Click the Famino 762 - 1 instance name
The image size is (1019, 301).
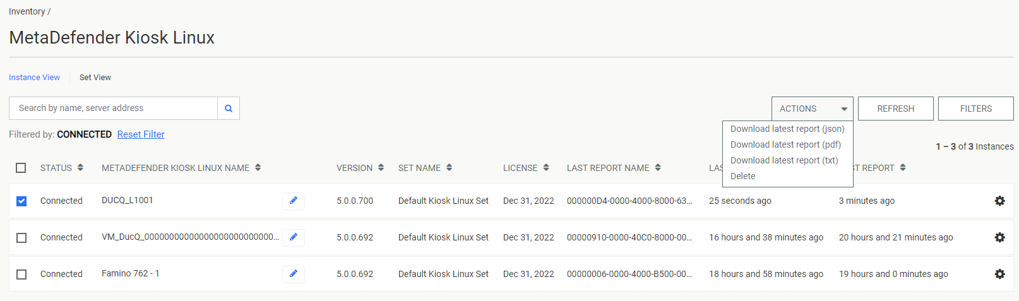[131, 273]
